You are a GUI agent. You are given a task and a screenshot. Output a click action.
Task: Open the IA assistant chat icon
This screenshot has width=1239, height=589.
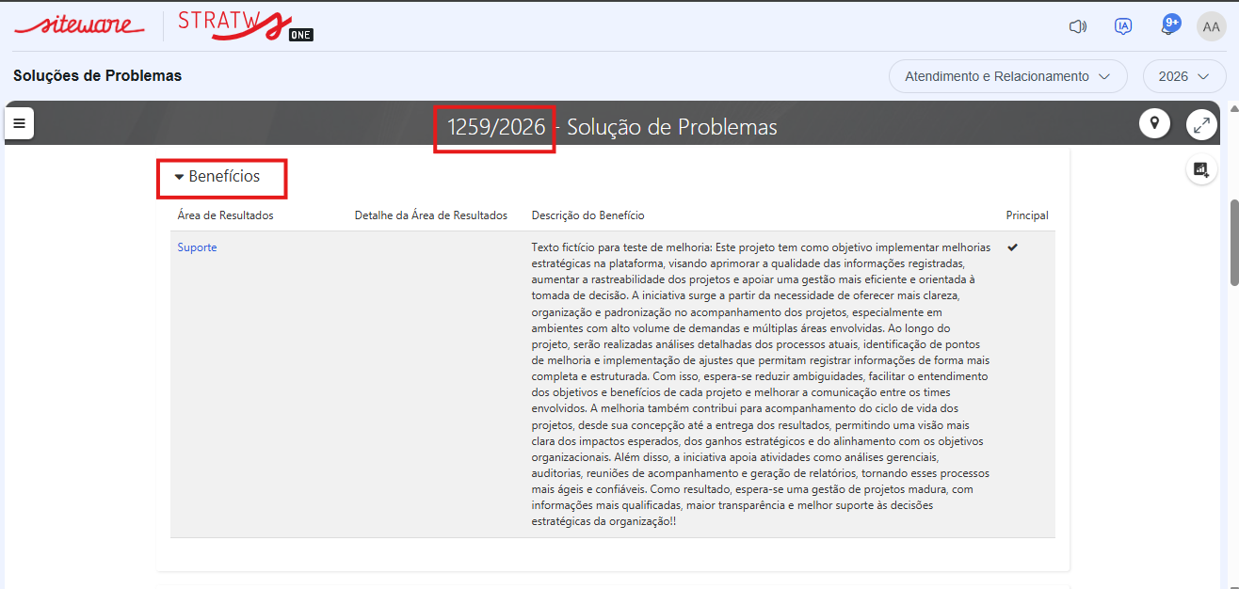(1122, 26)
